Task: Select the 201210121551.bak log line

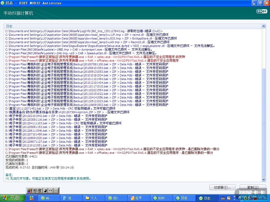Action: tap(56, 145)
